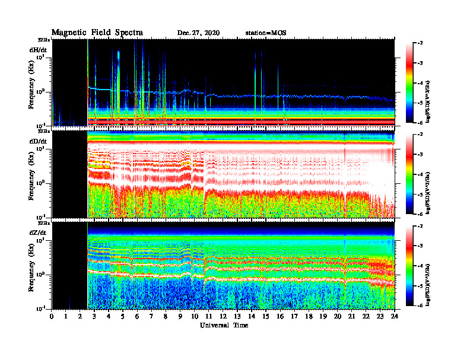The width and height of the screenshot is (470, 363).
Task: Click hour "15" on the time axis
Action: pos(266,316)
